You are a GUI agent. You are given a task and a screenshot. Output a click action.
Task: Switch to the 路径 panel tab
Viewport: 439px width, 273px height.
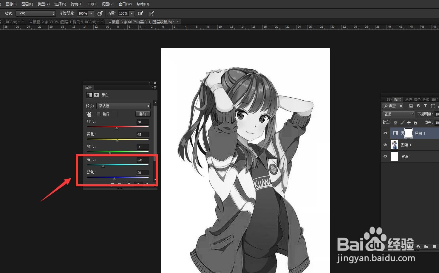click(x=435, y=99)
